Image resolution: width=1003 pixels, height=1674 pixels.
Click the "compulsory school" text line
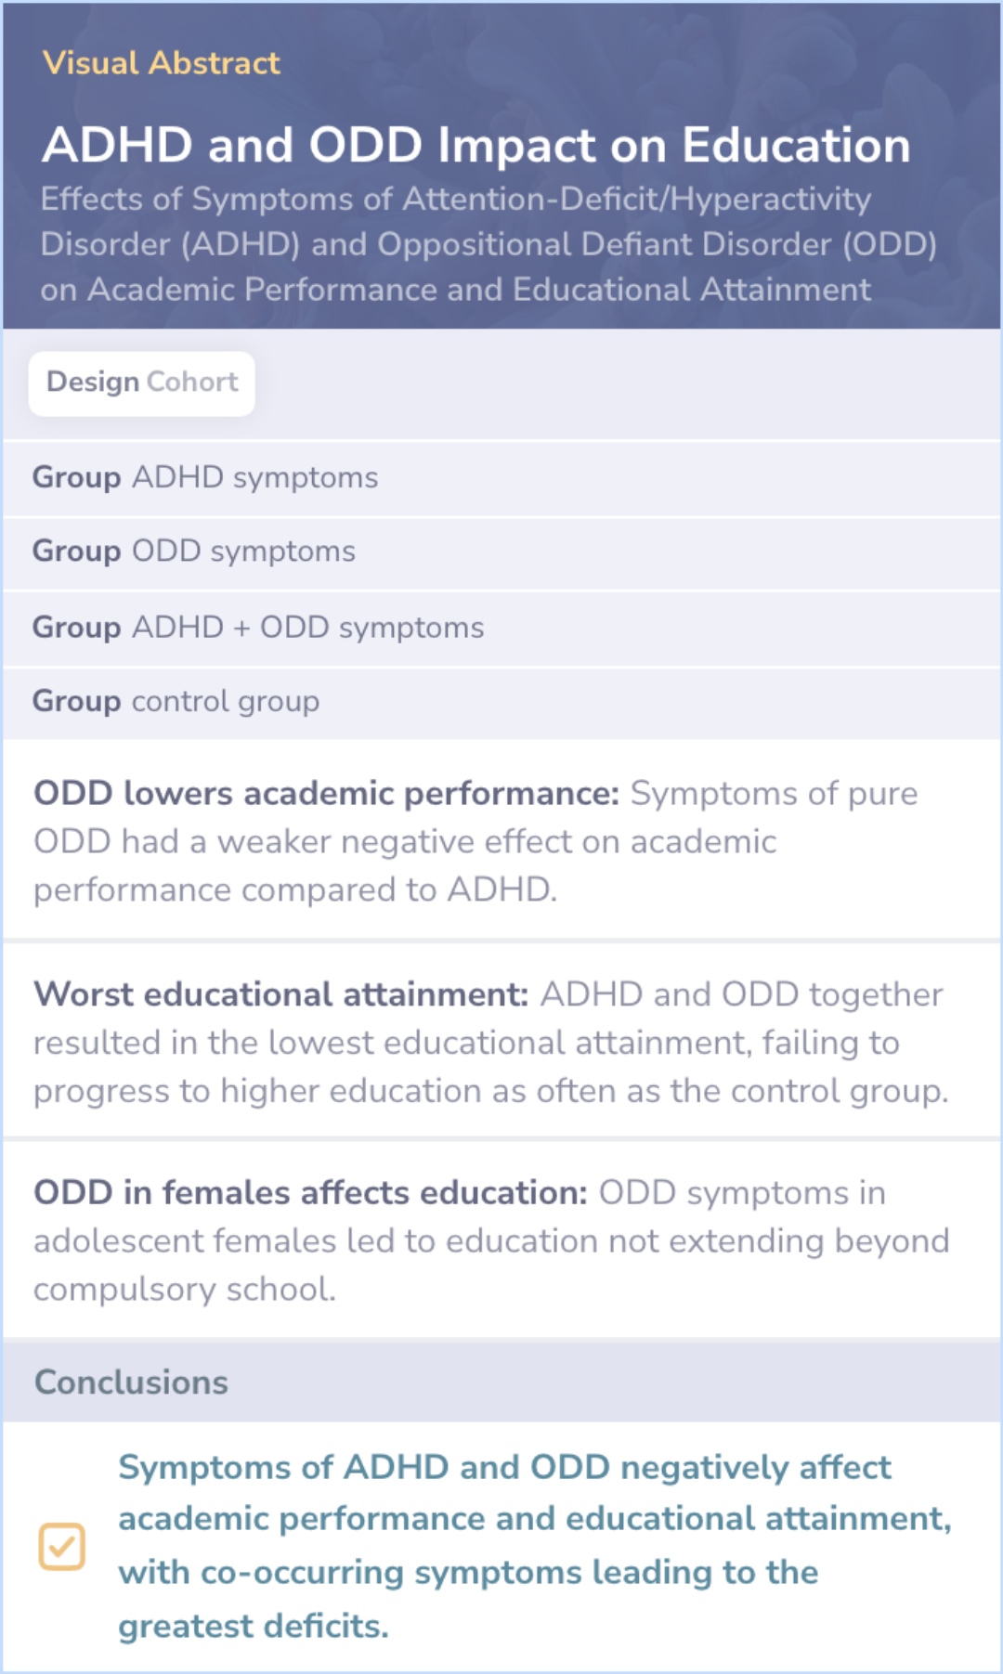(184, 1290)
